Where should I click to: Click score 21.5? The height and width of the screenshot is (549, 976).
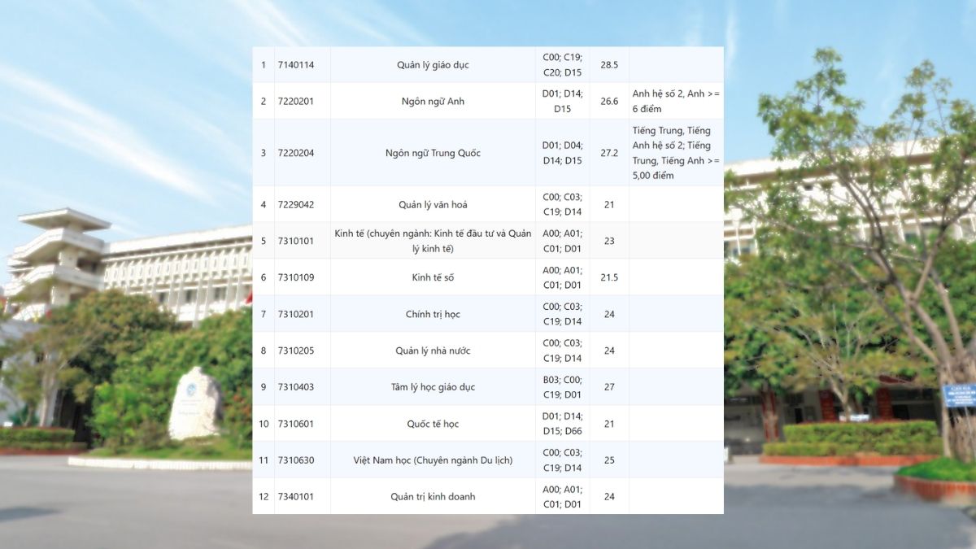pyautogui.click(x=609, y=277)
